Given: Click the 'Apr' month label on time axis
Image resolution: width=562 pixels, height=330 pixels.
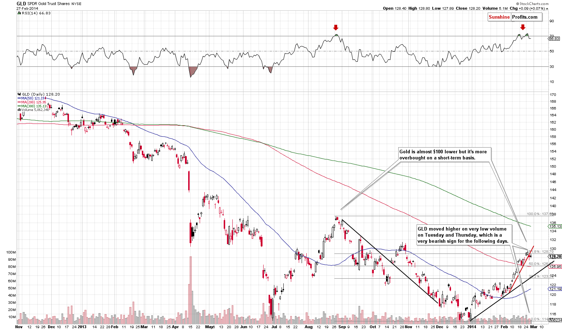Looking at the screenshot, I should coord(175,327).
